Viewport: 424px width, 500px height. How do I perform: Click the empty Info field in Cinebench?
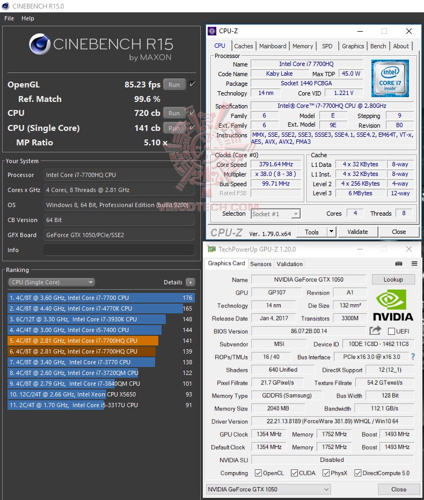coord(119,249)
